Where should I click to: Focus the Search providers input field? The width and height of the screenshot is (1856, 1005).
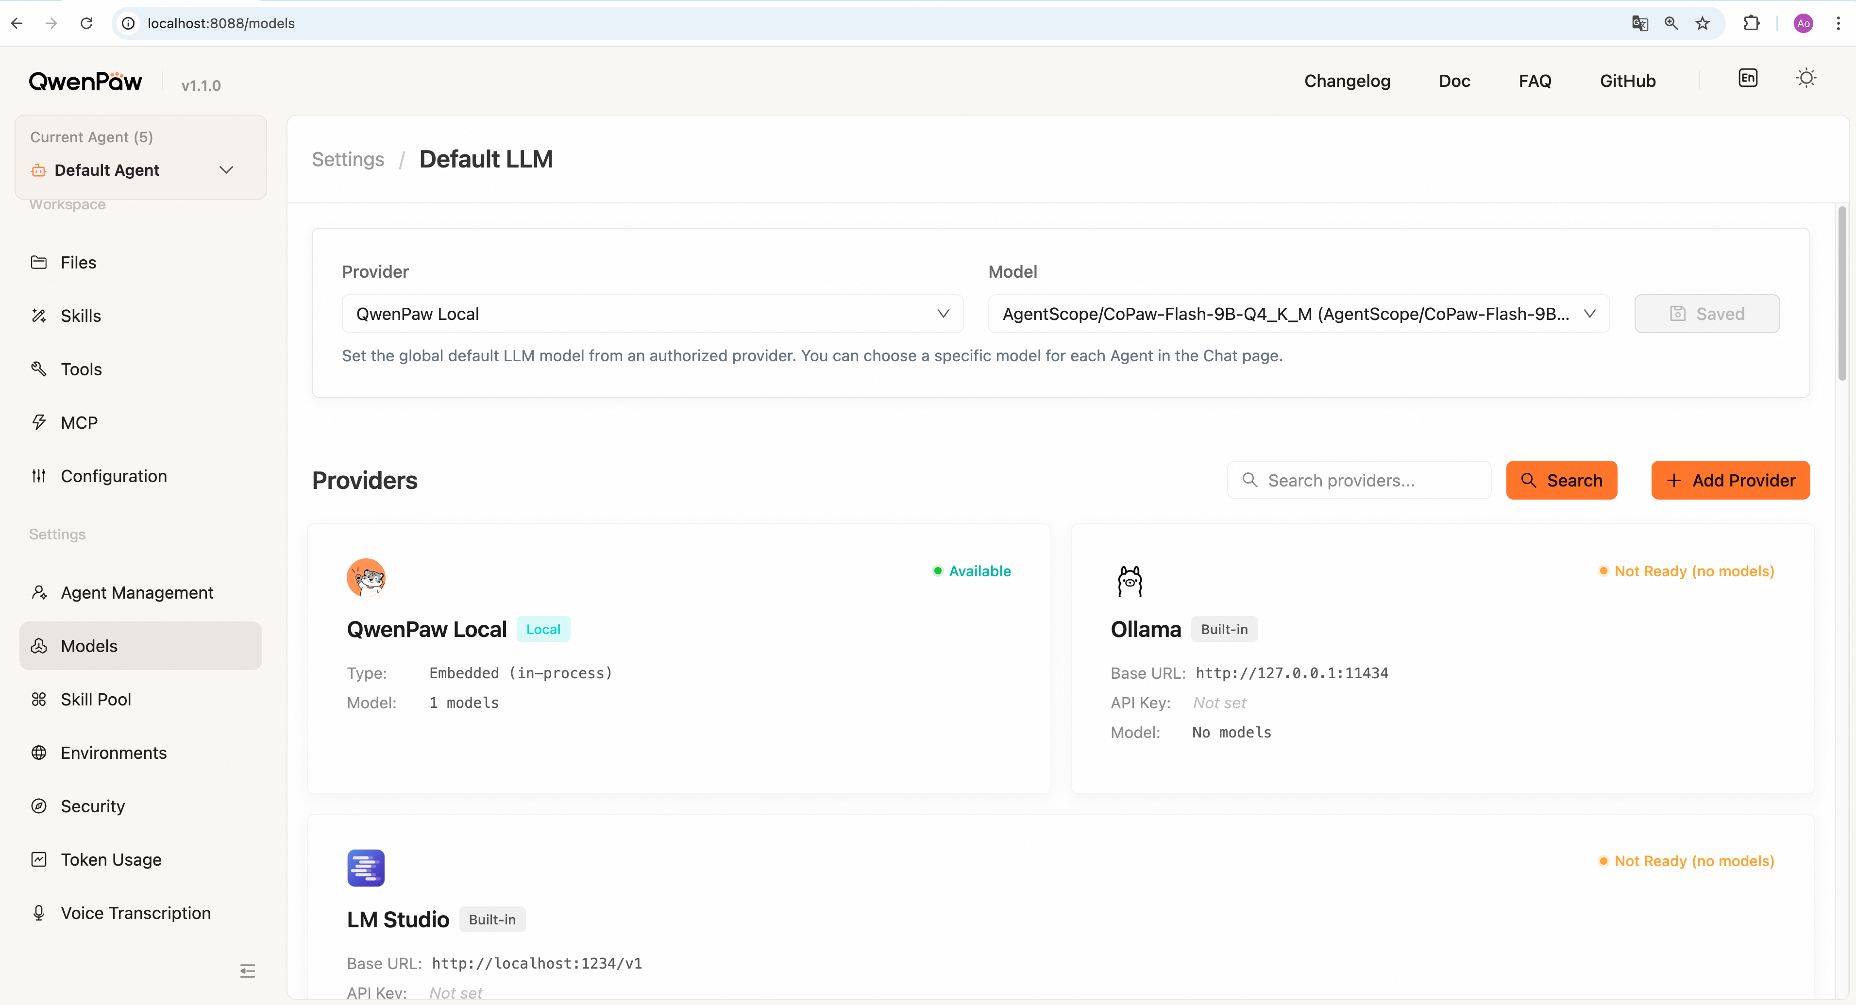1359,480
